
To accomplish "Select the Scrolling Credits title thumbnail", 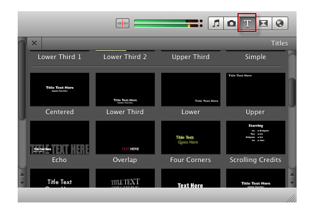I will pos(256,137).
